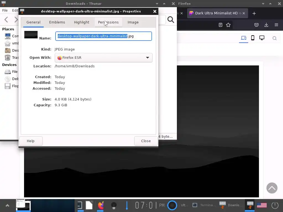Open the Permissions tab

click(108, 22)
